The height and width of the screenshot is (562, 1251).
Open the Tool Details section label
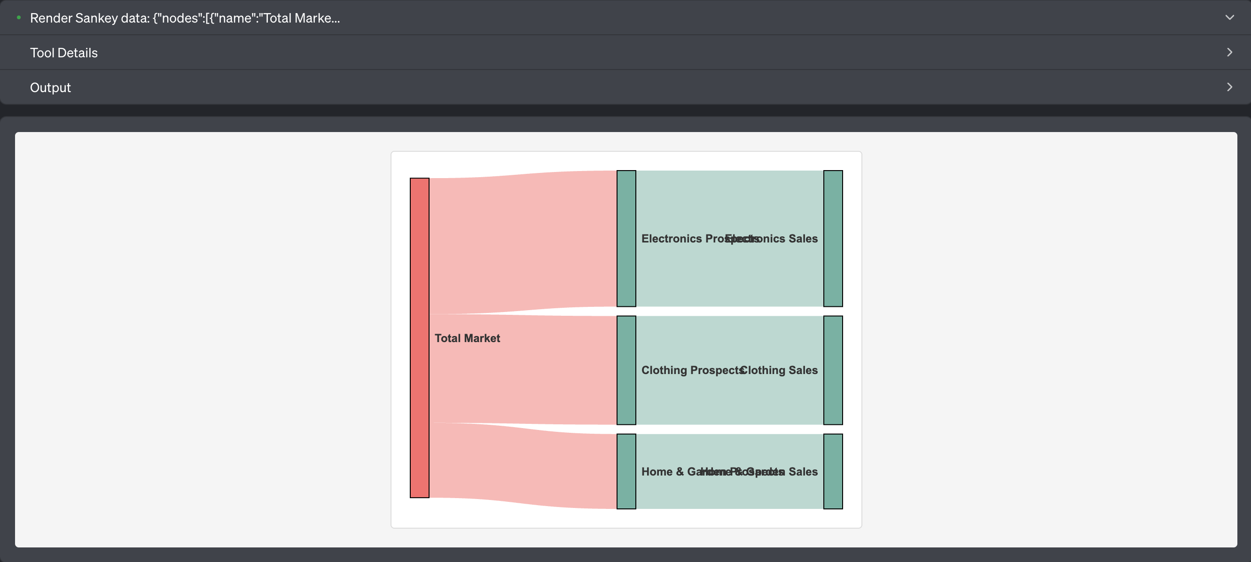[x=63, y=53]
